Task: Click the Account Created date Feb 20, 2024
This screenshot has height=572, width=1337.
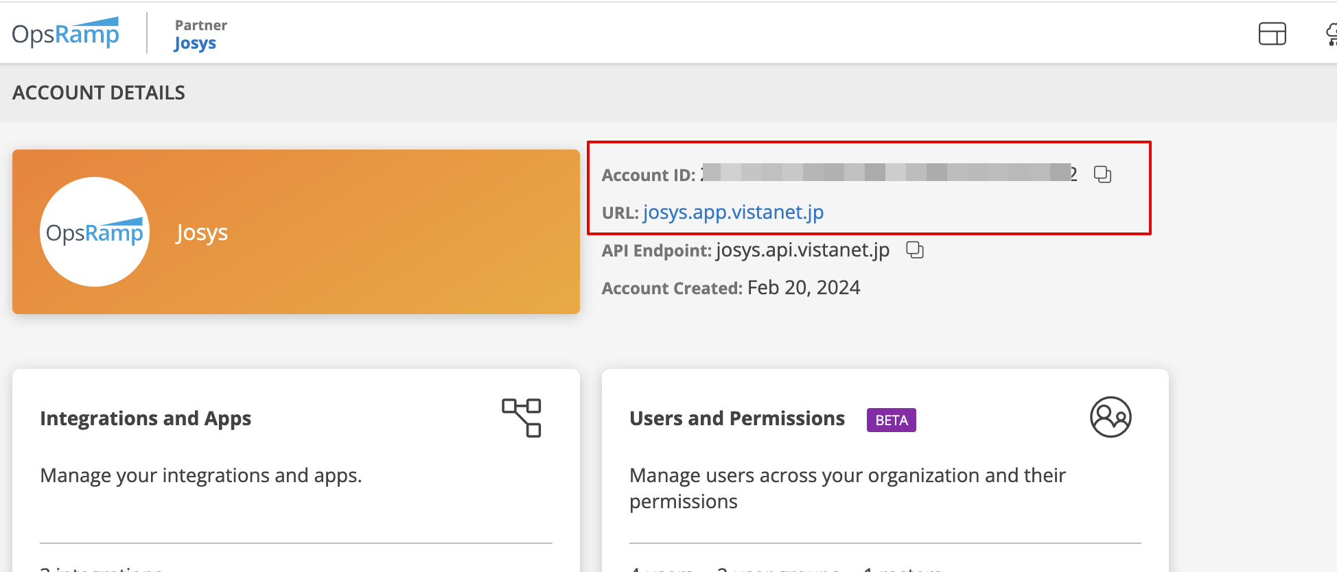Action: (804, 287)
